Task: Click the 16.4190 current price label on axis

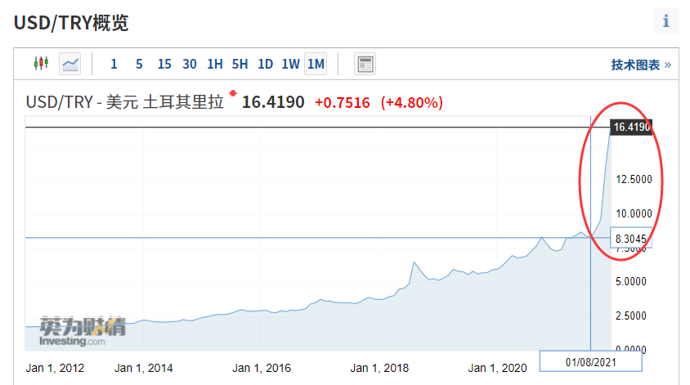Action: click(630, 128)
